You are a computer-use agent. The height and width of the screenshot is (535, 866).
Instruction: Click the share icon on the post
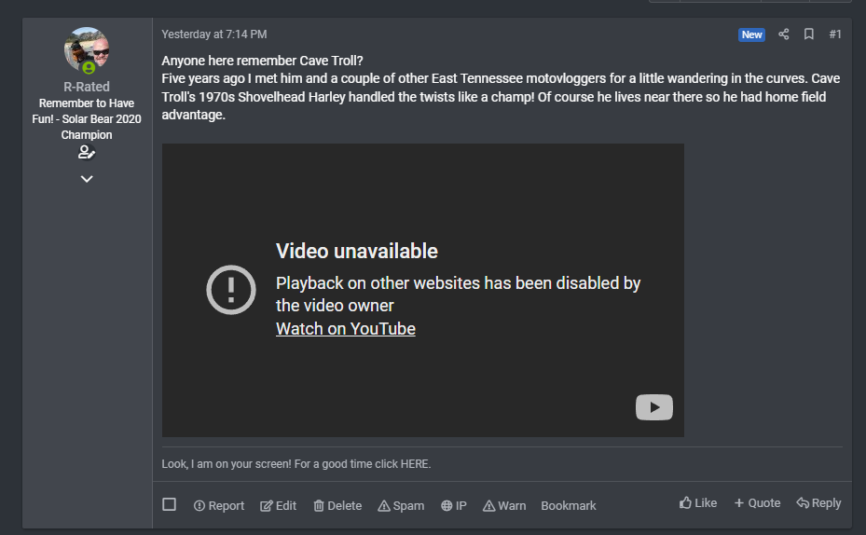coord(783,34)
